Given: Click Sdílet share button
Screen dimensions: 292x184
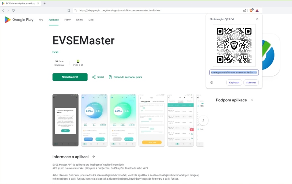Looking at the screenshot, I should tap(98, 77).
